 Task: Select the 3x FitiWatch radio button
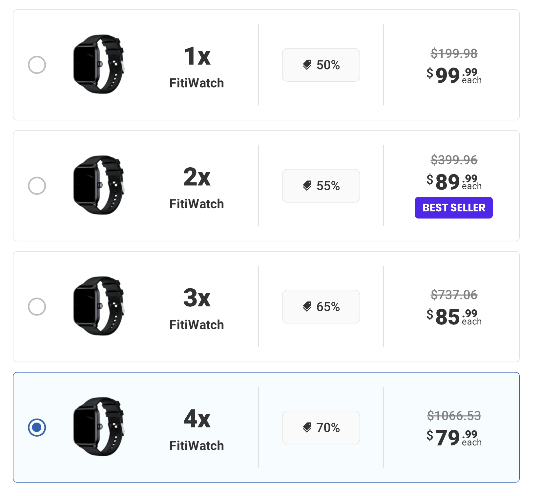pos(37,307)
